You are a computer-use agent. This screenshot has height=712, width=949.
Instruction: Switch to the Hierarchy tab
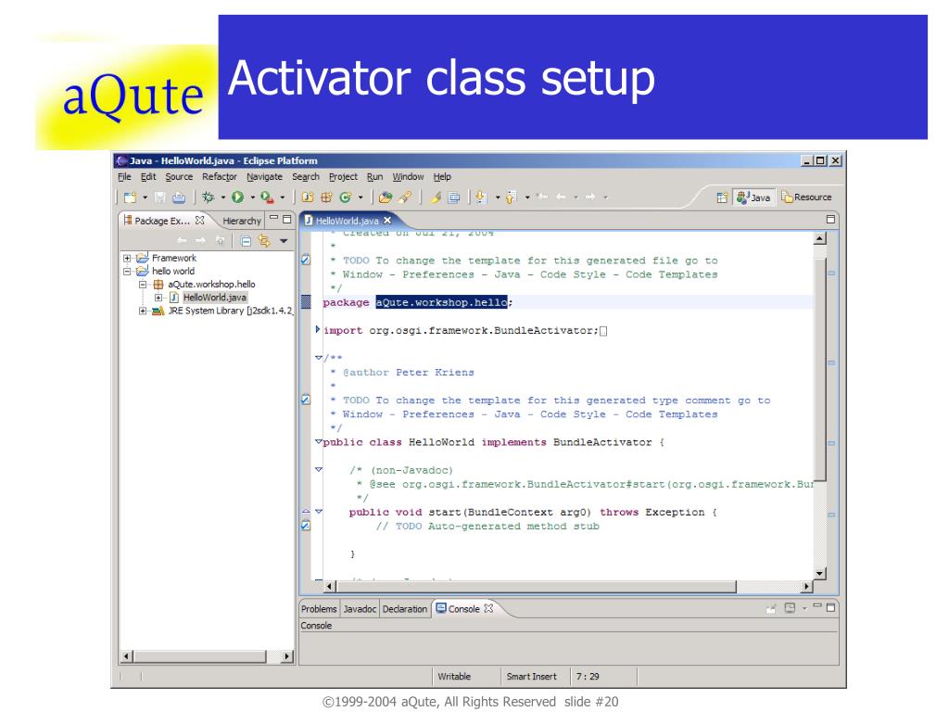pos(242,221)
